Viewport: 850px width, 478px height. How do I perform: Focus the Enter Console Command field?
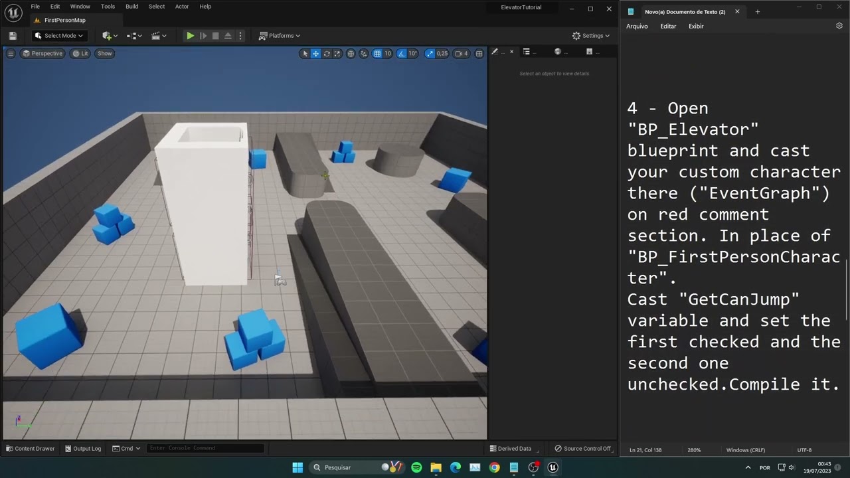pyautogui.click(x=205, y=448)
